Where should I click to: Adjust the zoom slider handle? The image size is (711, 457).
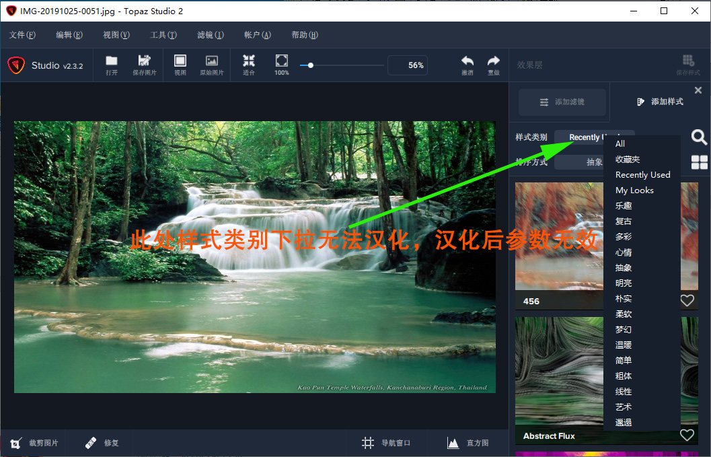coord(311,65)
